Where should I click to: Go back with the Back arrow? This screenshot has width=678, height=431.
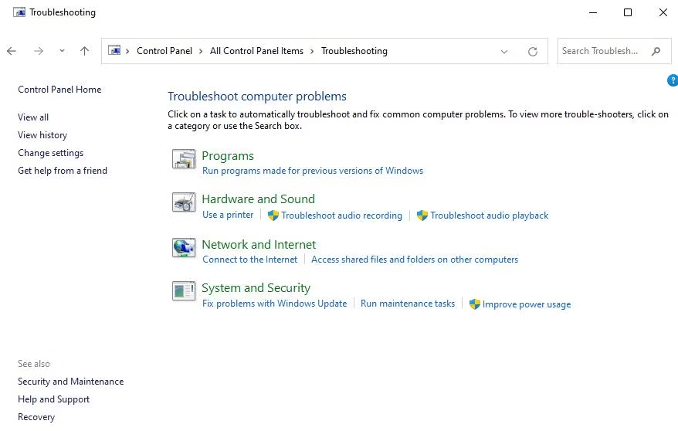12,51
